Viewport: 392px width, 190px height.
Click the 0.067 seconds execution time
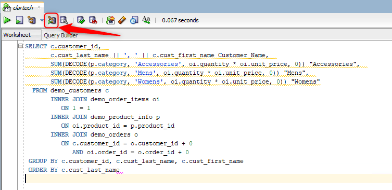pos(180,20)
